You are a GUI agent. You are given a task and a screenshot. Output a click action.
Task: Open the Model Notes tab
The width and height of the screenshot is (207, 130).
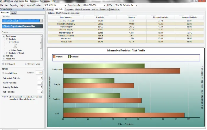tap(115, 9)
